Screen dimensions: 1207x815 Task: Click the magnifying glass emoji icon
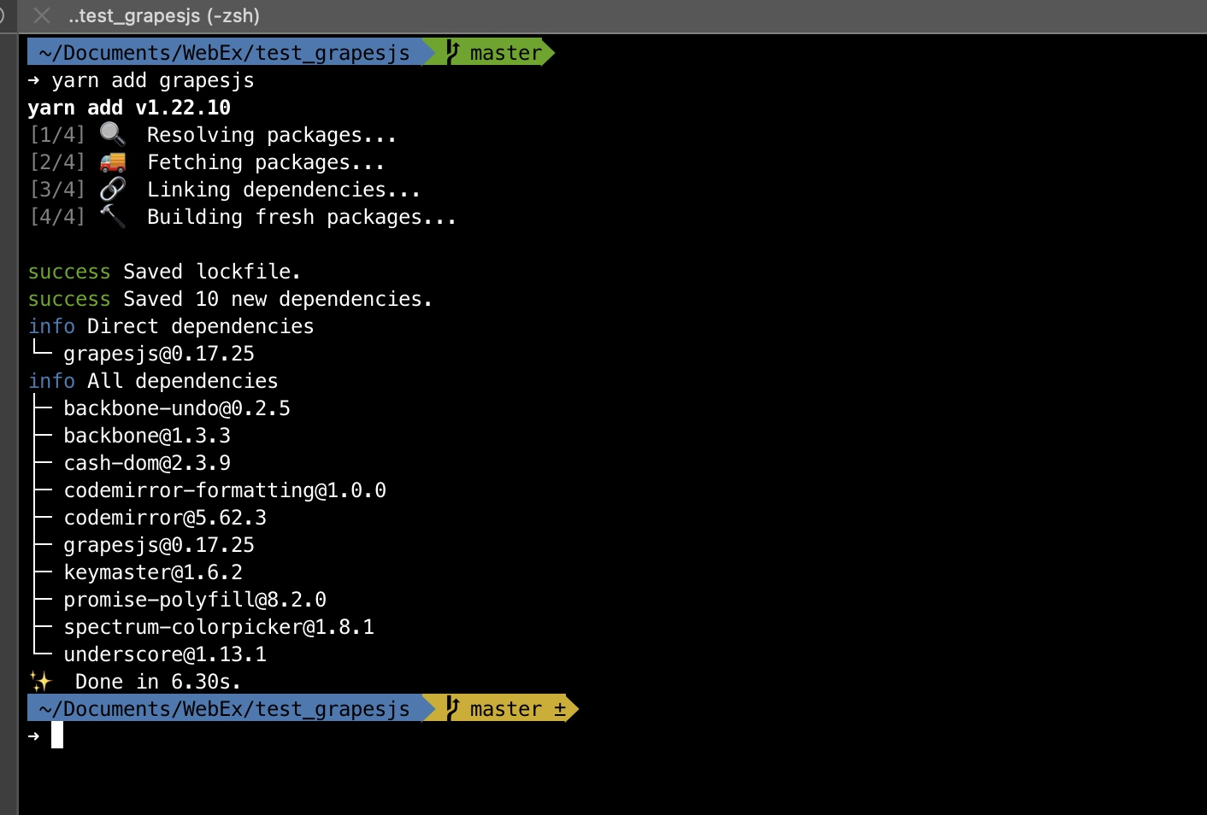pos(112,134)
